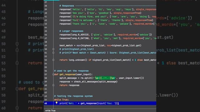The height and width of the screenshot is (112, 200).
Task: Toggle fold marker at '# print(highest_prob_list)' in front editor
Action: [x=53, y=49]
